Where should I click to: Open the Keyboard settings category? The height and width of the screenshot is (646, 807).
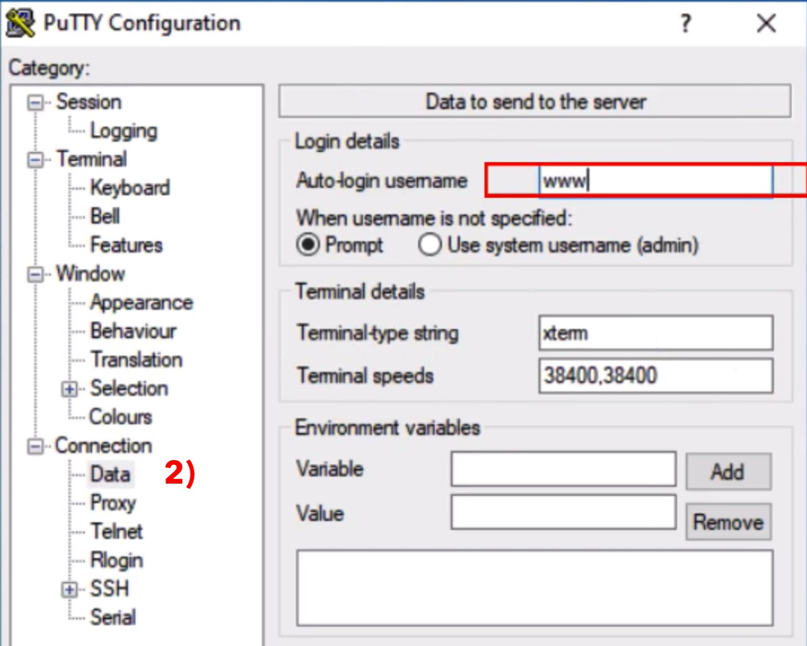[x=130, y=188]
